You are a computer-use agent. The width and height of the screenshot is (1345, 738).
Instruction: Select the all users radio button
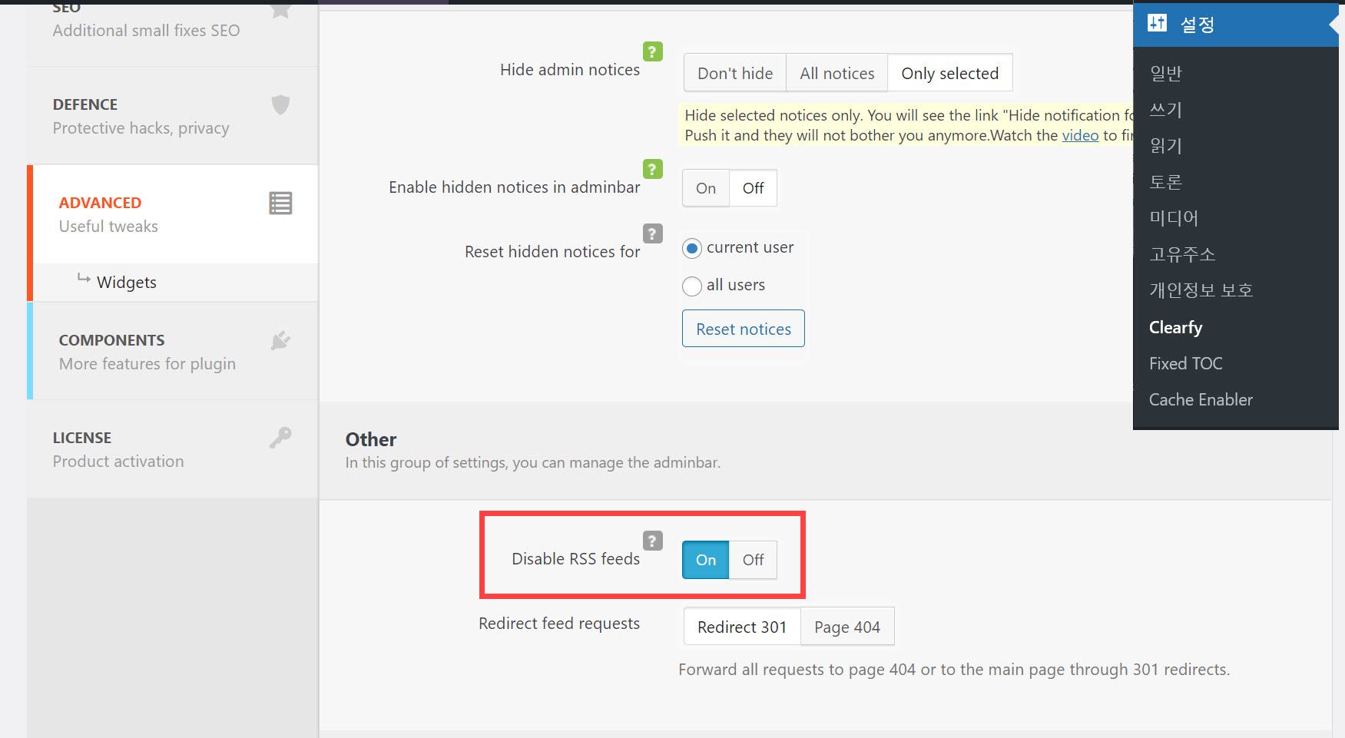(x=692, y=286)
